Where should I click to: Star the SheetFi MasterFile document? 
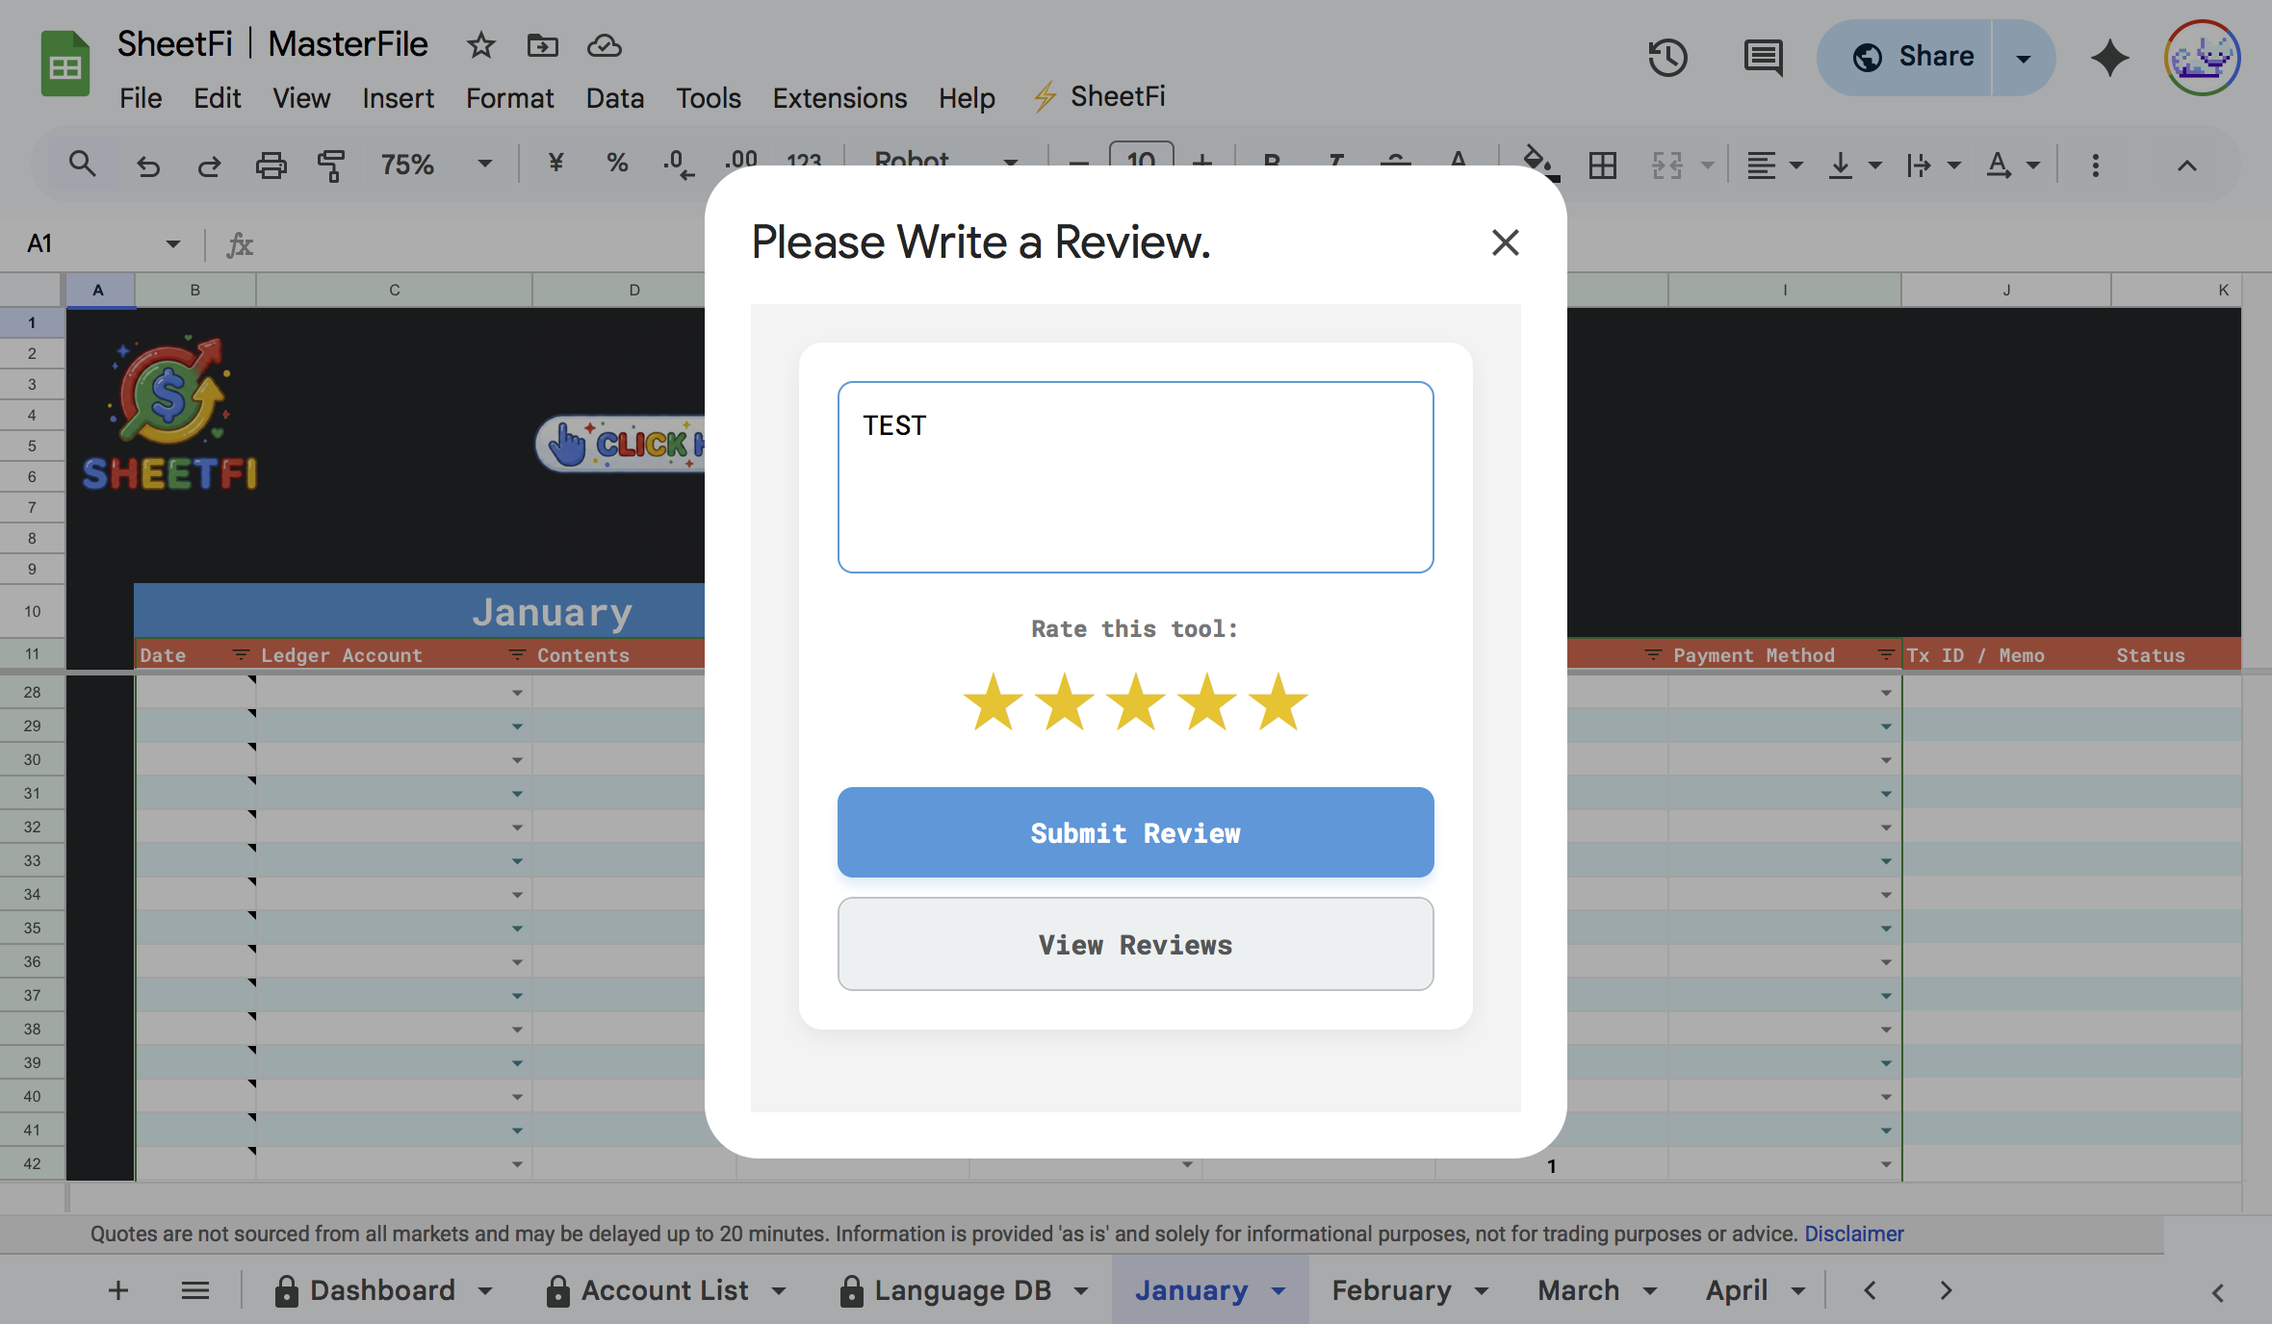click(x=480, y=45)
